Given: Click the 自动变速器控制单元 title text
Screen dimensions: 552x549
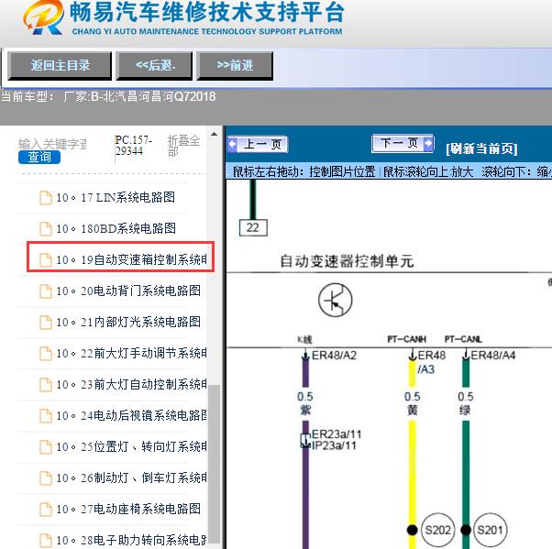Looking at the screenshot, I should tap(347, 261).
